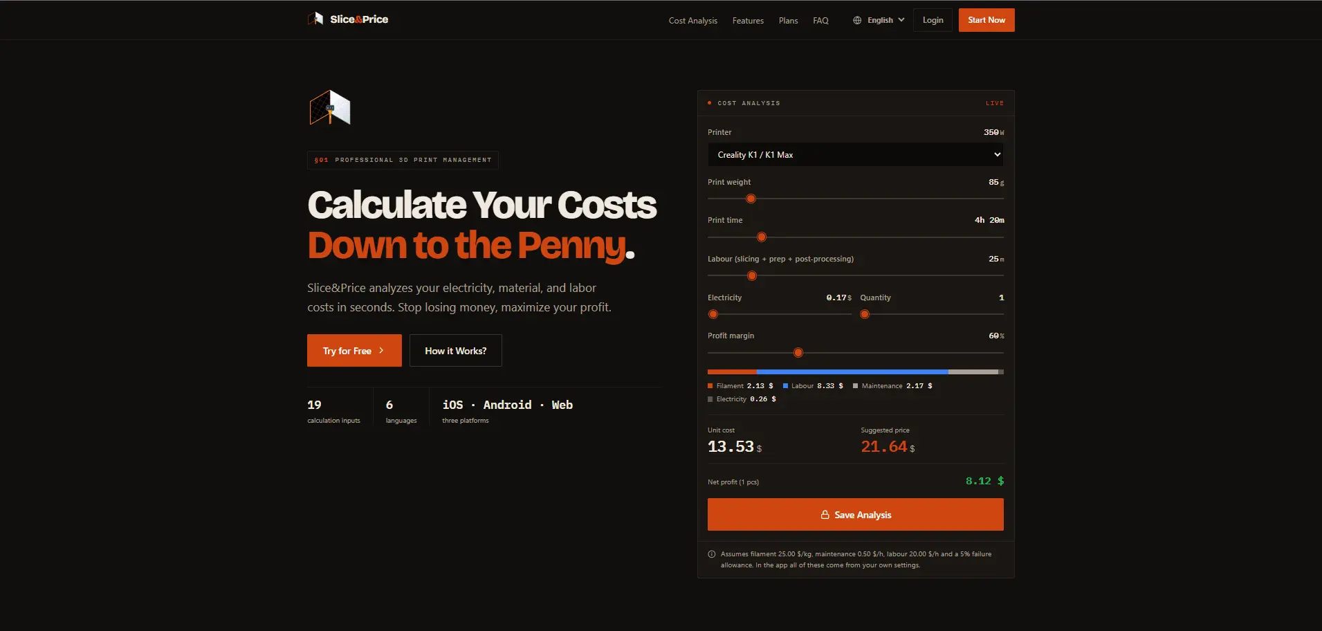
Task: Click the Labour slider handle
Action: 752,276
